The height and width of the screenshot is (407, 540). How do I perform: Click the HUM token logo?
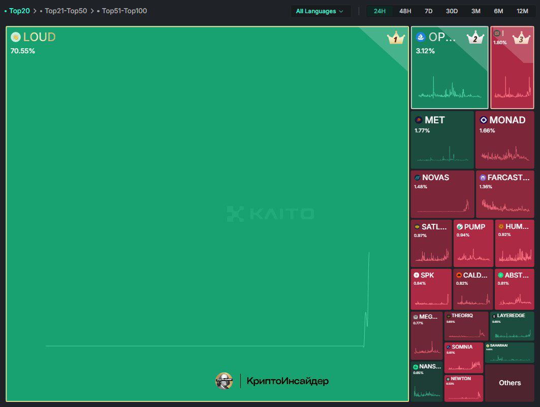pyautogui.click(x=501, y=226)
